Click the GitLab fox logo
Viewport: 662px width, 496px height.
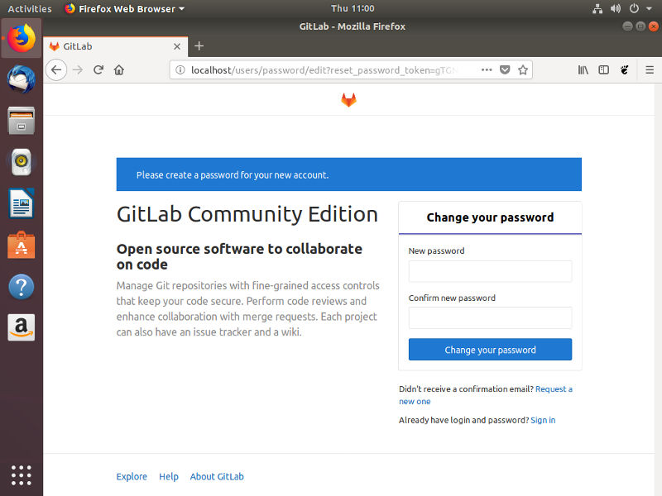[348, 99]
